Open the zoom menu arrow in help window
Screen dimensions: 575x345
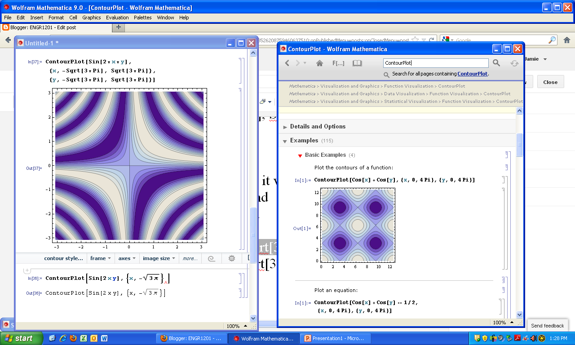click(x=511, y=322)
